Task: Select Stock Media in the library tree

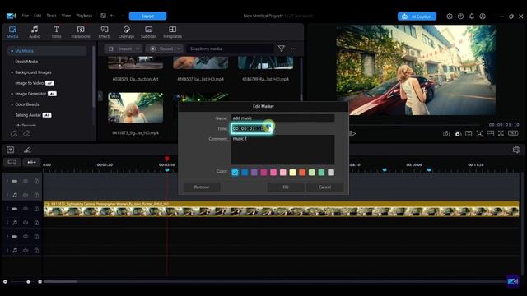Action: tap(26, 62)
